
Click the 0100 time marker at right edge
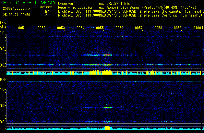coord(198,28)
